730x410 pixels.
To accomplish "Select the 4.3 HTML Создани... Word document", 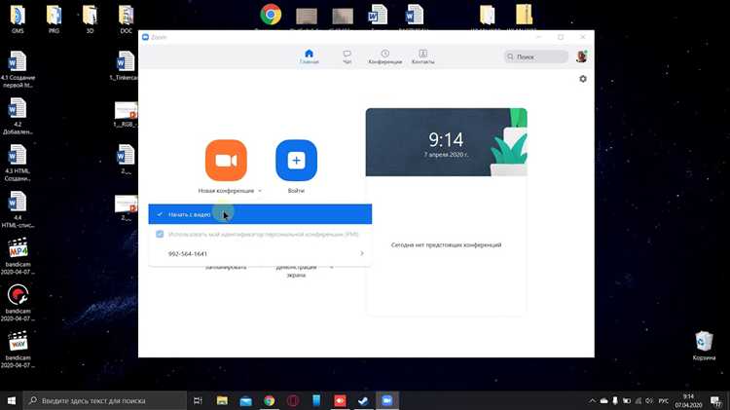I will pos(18,163).
